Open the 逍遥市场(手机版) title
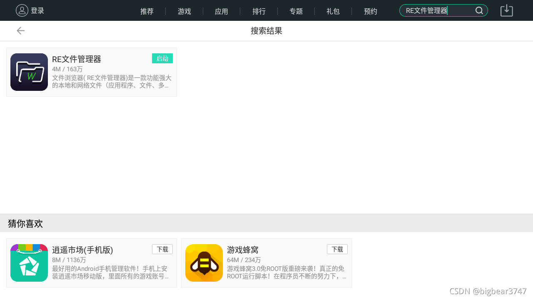533x300 pixels. click(x=82, y=250)
